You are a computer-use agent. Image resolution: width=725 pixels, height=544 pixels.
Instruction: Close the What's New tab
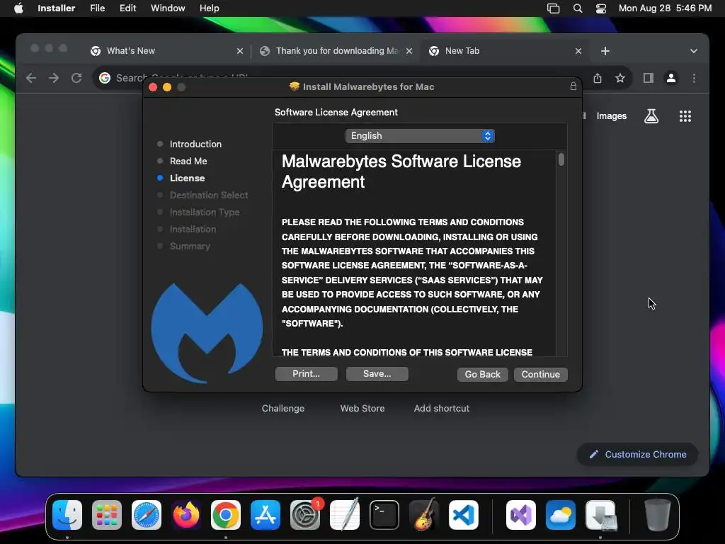click(240, 51)
